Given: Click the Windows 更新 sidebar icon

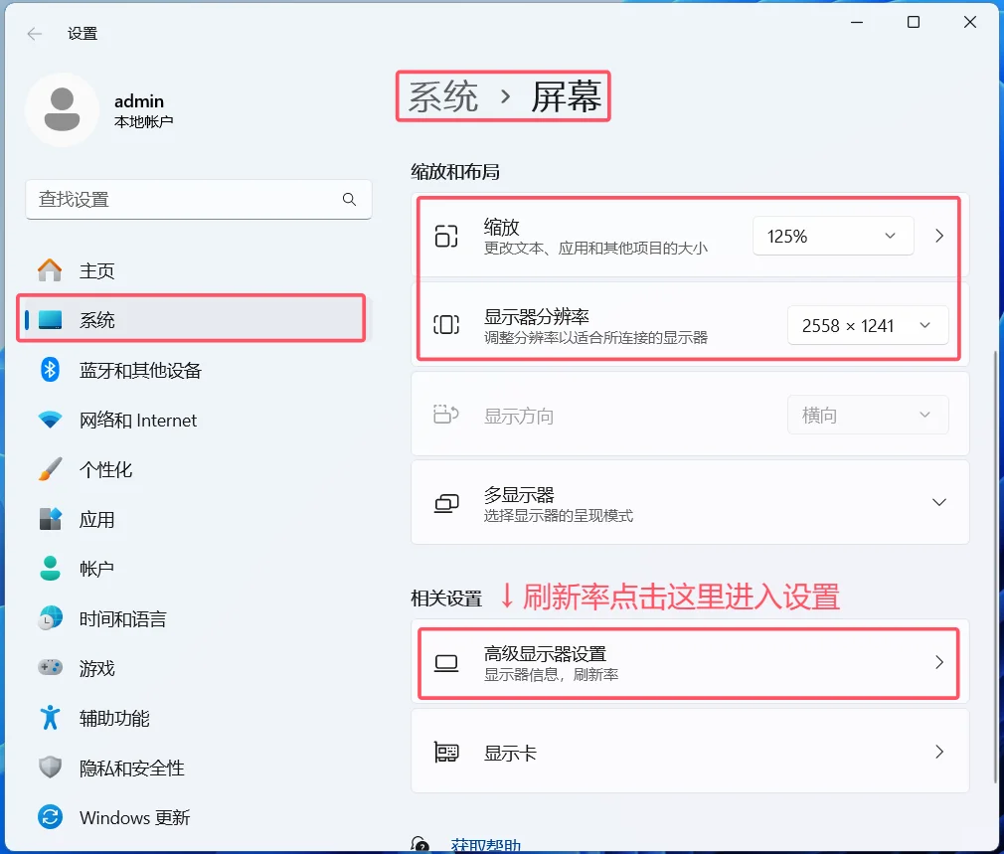Looking at the screenshot, I should click(49, 817).
